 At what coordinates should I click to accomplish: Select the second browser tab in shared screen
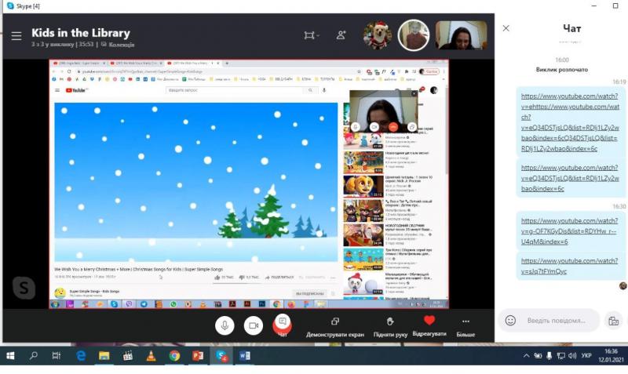coord(135,64)
